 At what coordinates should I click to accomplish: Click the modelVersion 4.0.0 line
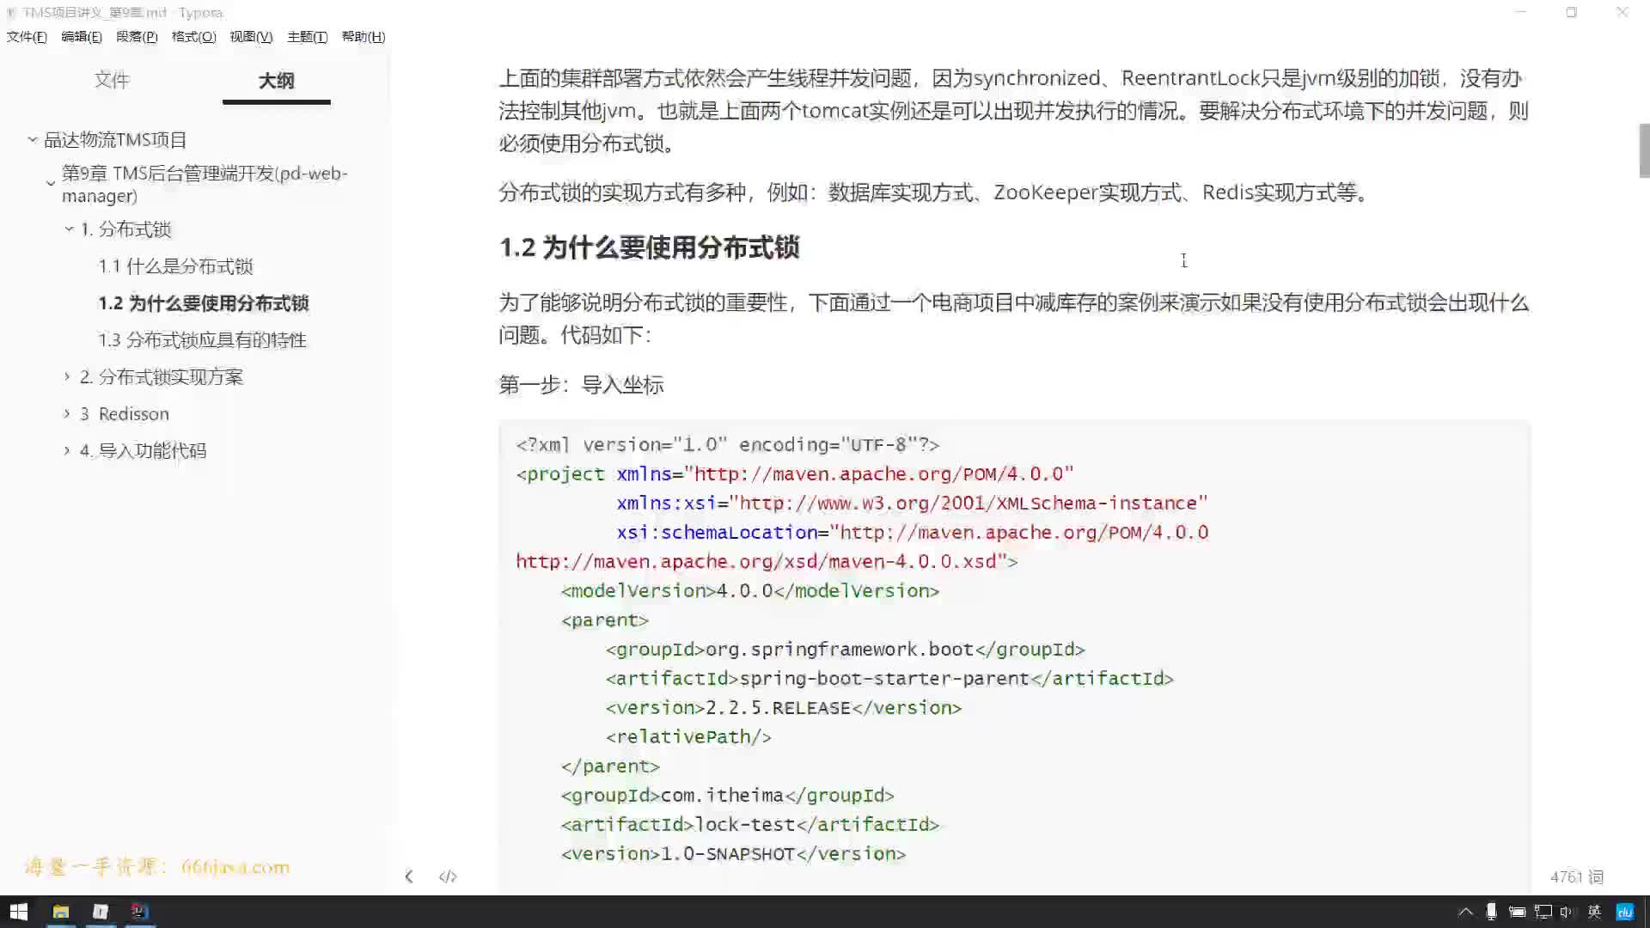pos(750,591)
